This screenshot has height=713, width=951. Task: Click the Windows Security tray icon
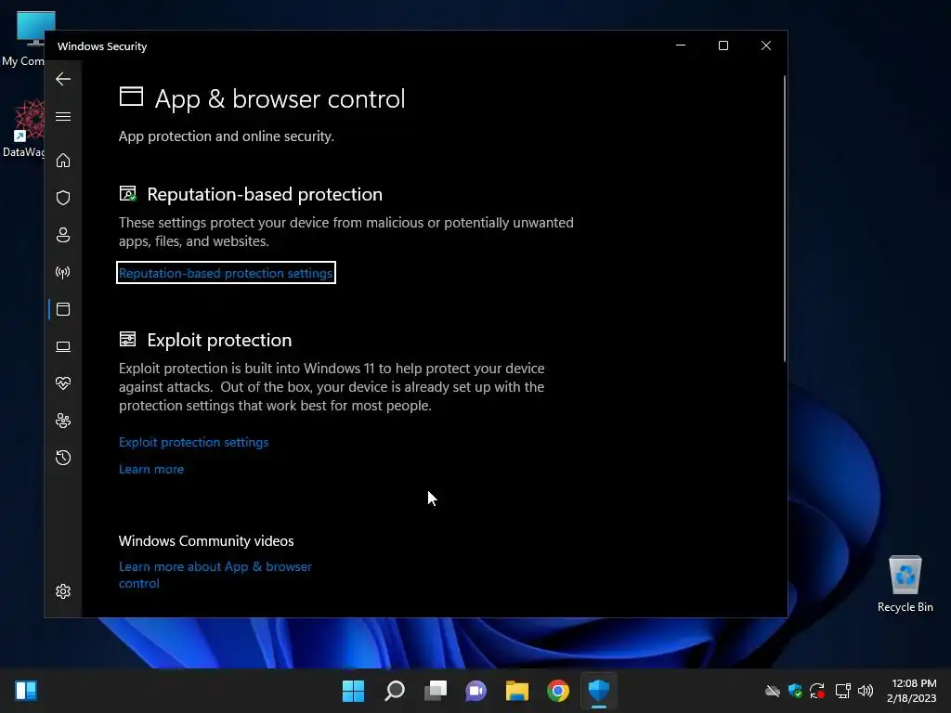coord(795,691)
